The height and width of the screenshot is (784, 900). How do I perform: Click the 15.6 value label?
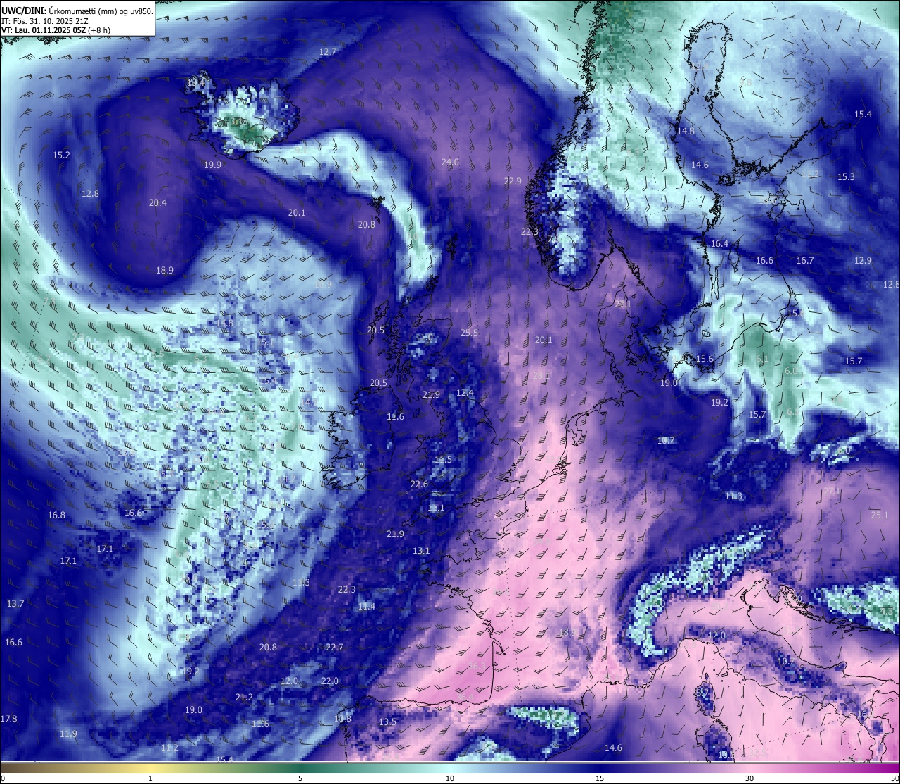click(705, 359)
